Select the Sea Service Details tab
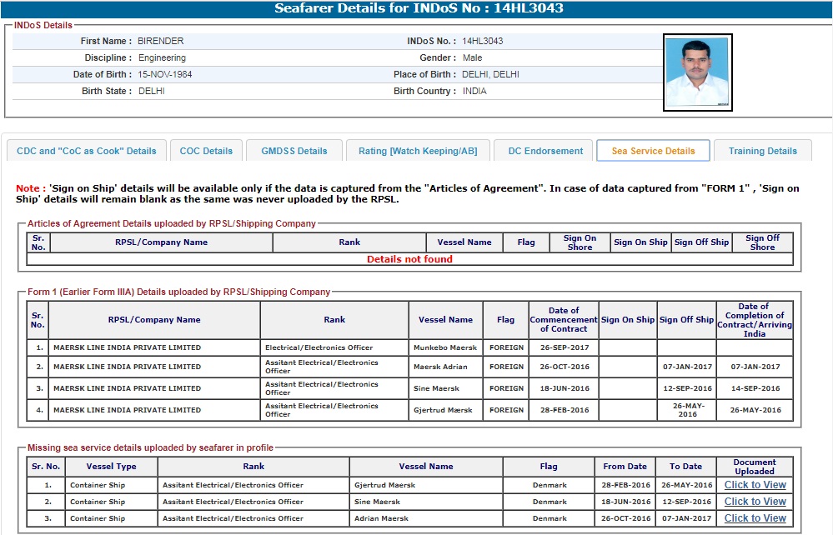 (x=653, y=151)
